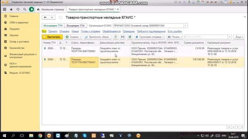Switch to Входящие ТТН view
The image size is (248, 139).
point(76,26)
